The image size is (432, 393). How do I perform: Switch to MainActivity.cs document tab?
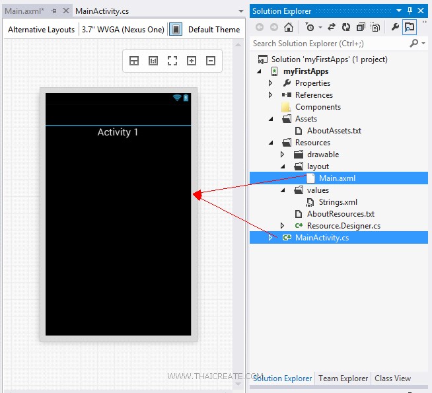pyautogui.click(x=102, y=11)
